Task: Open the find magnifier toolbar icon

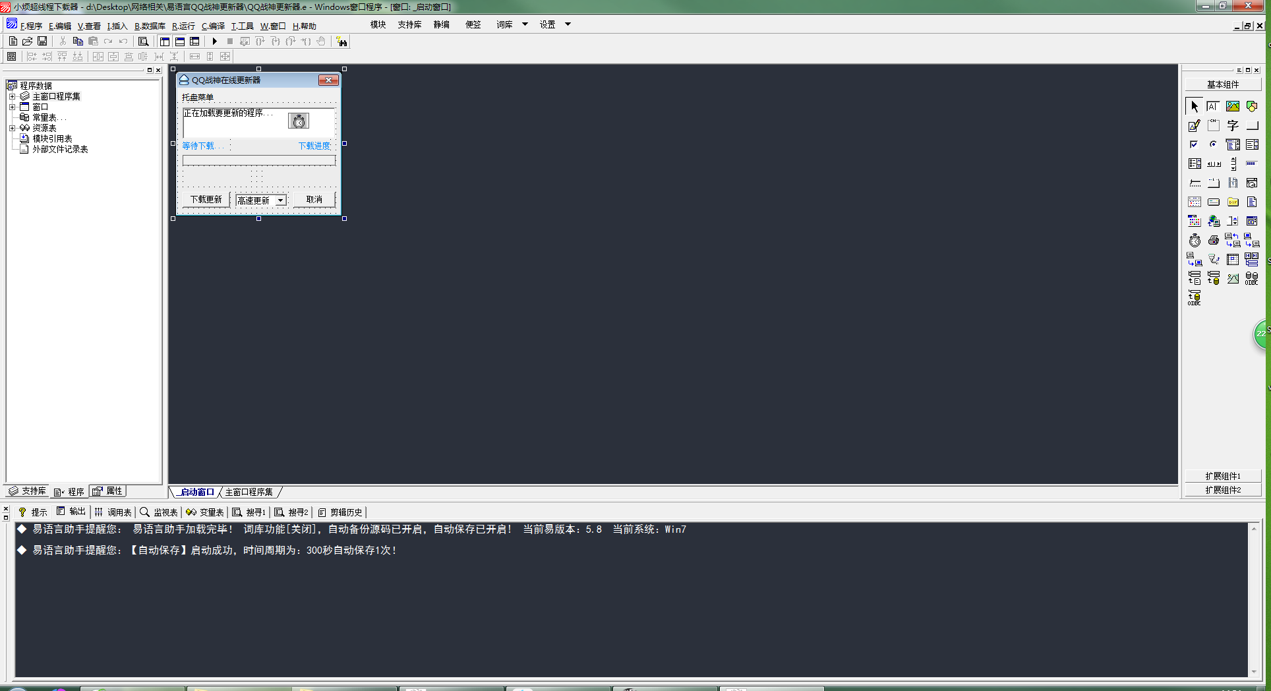Action: point(143,42)
